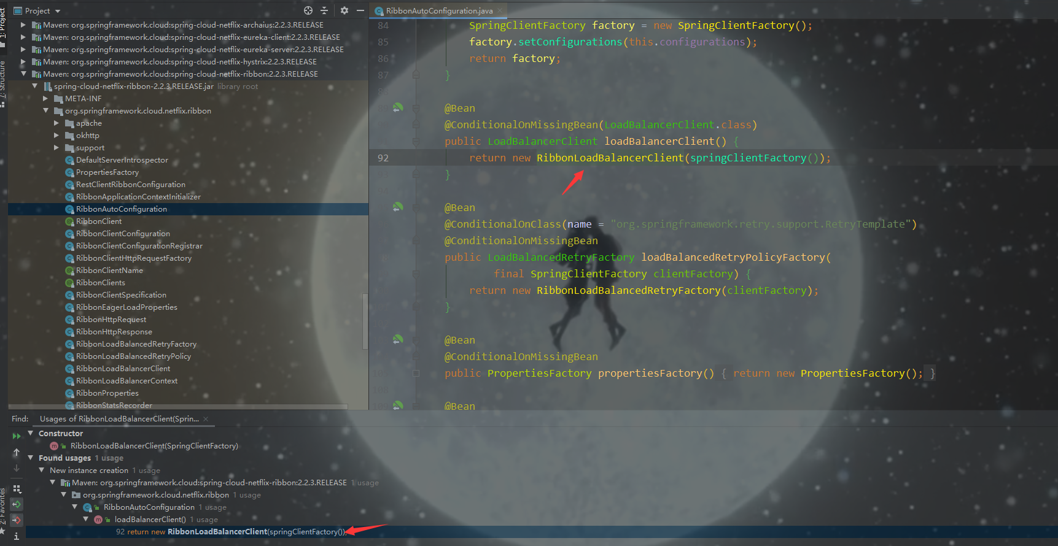Screen dimensions: 1058x546
Task: Click the Maven library icon of the netflix-hystrix entry
Action: pos(36,62)
